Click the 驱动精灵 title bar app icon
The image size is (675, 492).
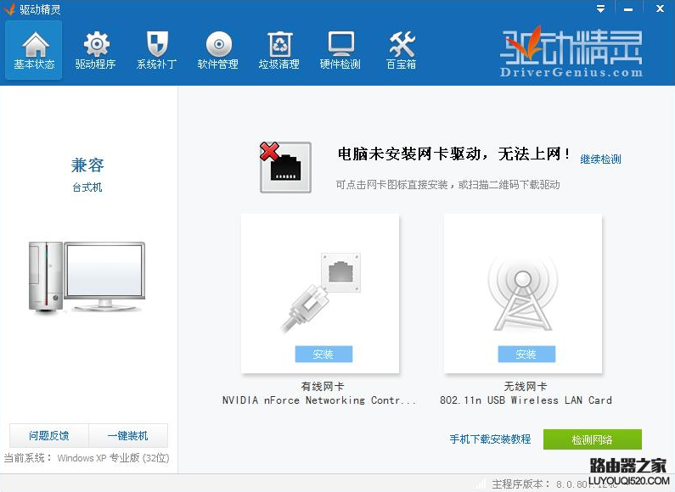click(8, 8)
